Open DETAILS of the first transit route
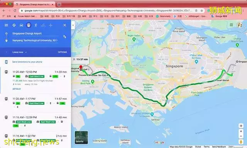Viewport: 247px width, 148px height. pos(17,89)
